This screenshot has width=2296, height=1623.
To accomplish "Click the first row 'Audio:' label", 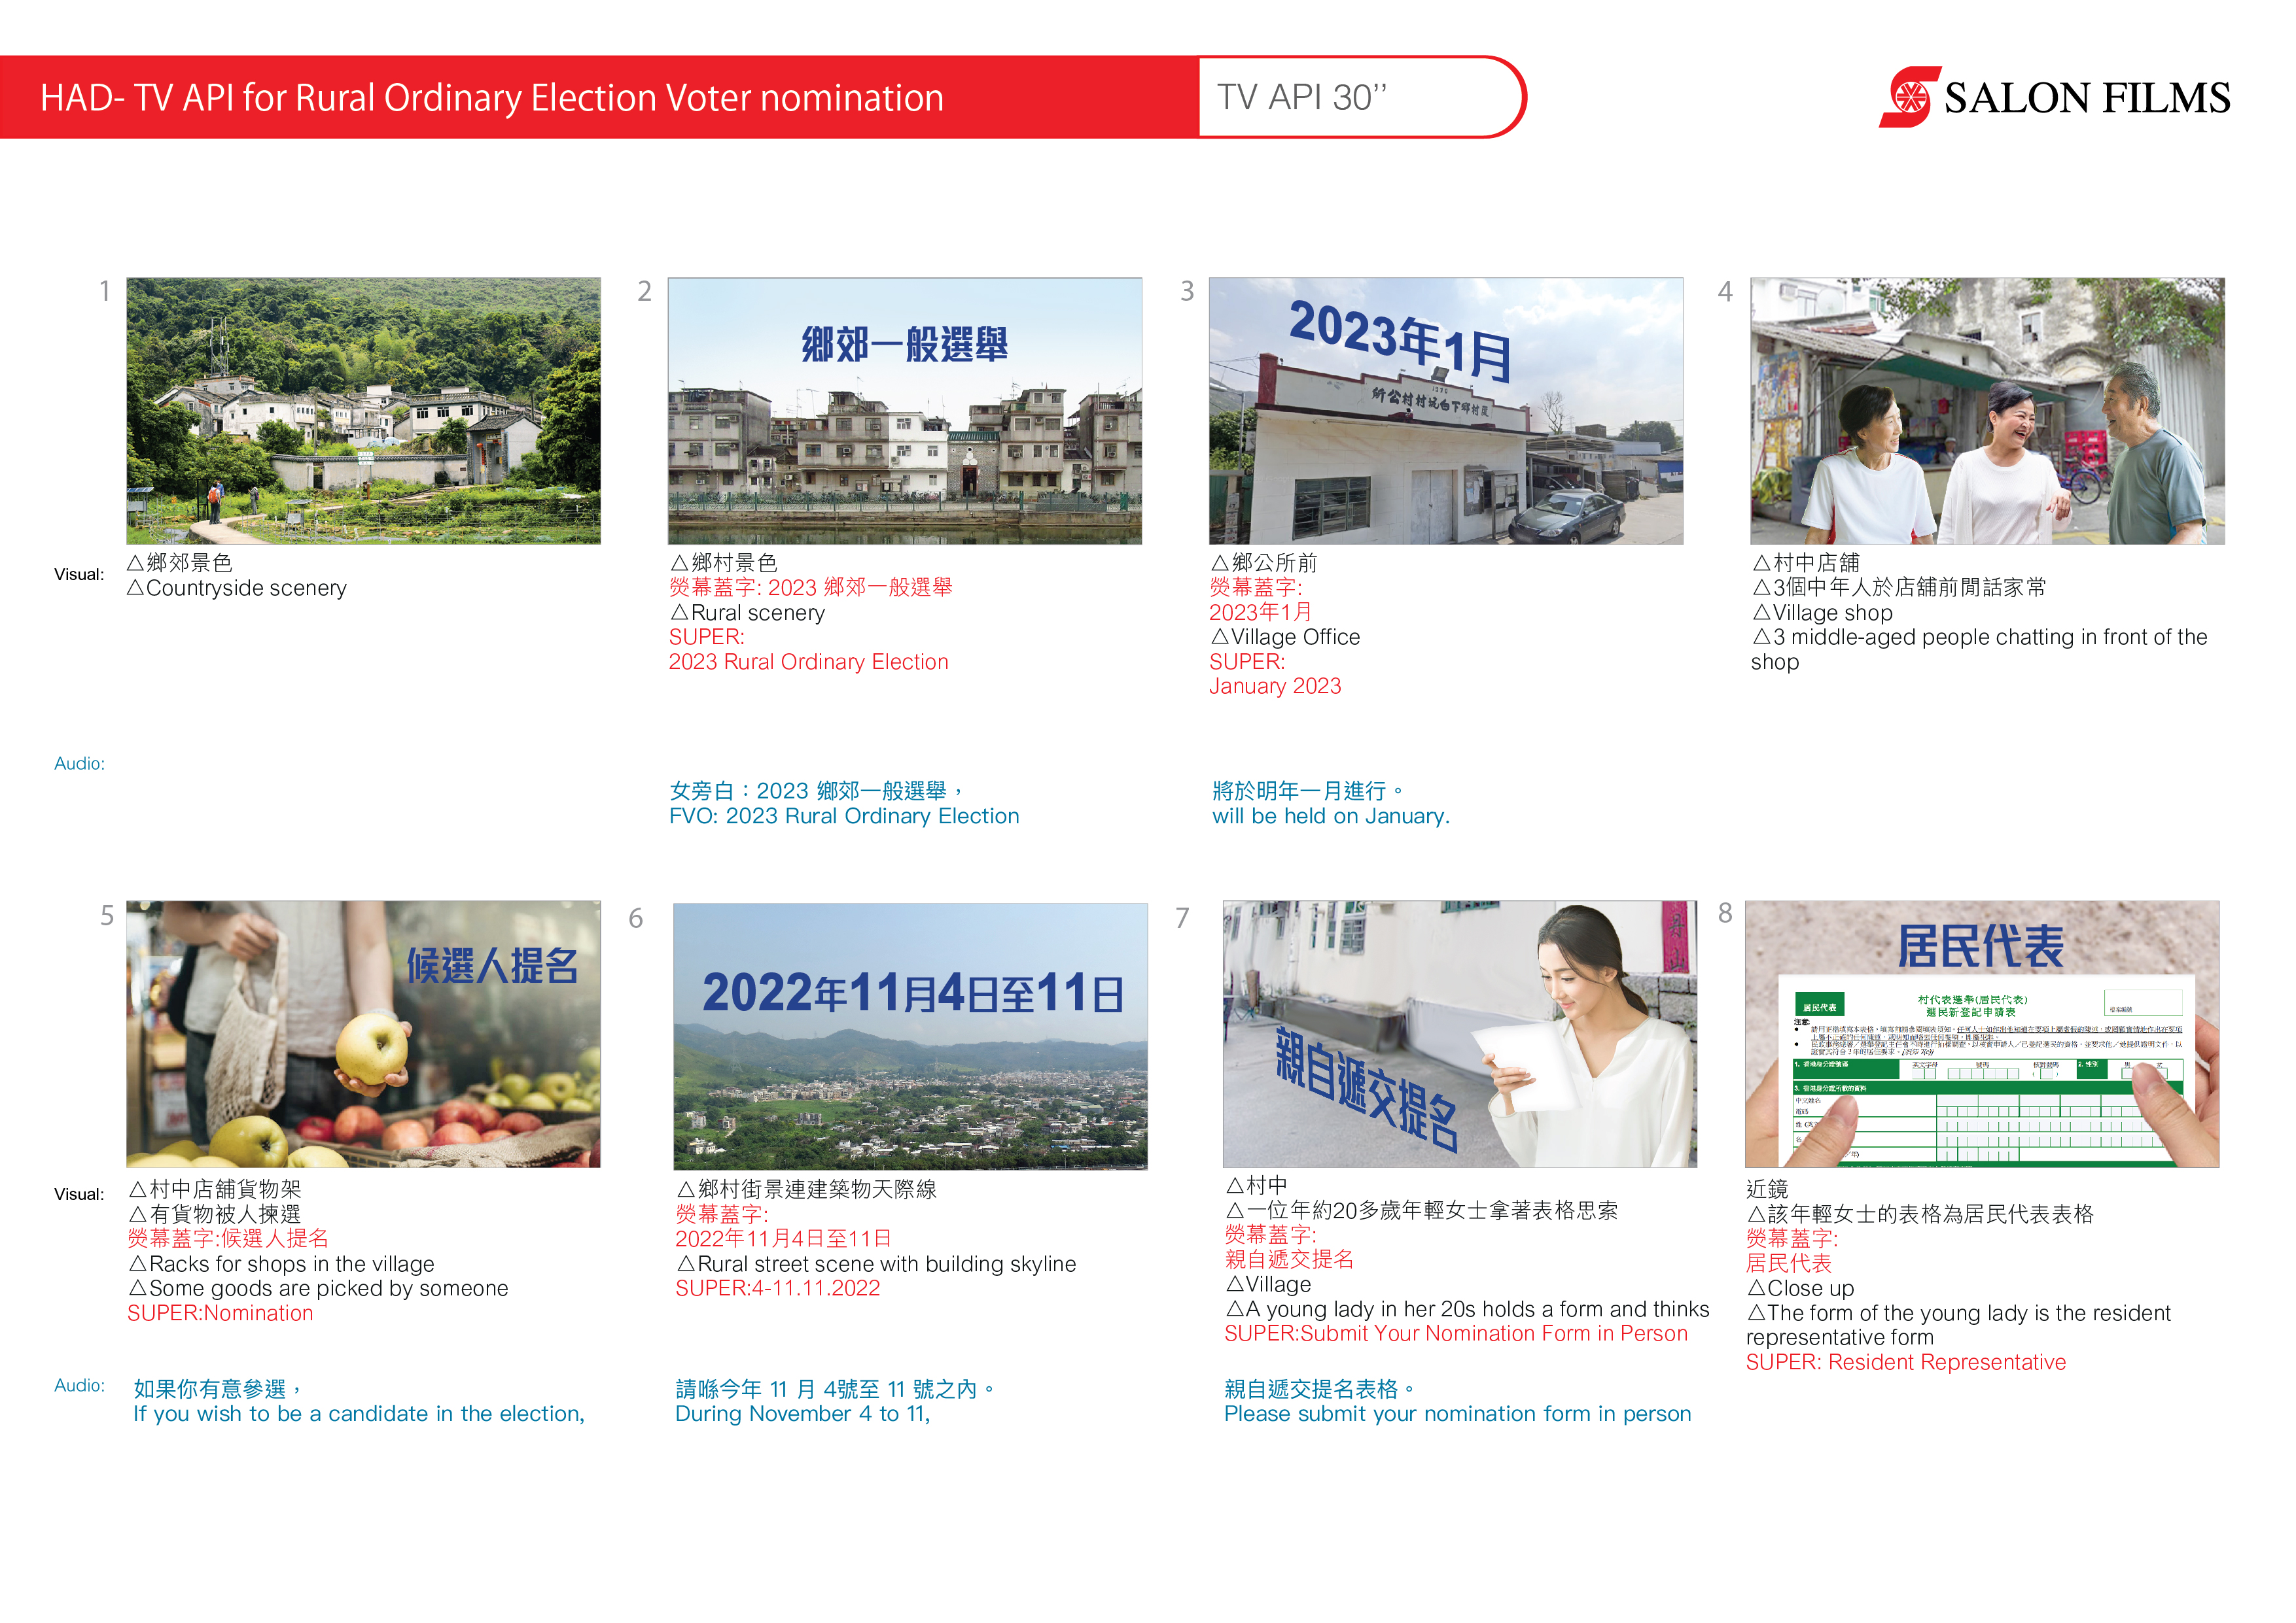I will click(79, 764).
